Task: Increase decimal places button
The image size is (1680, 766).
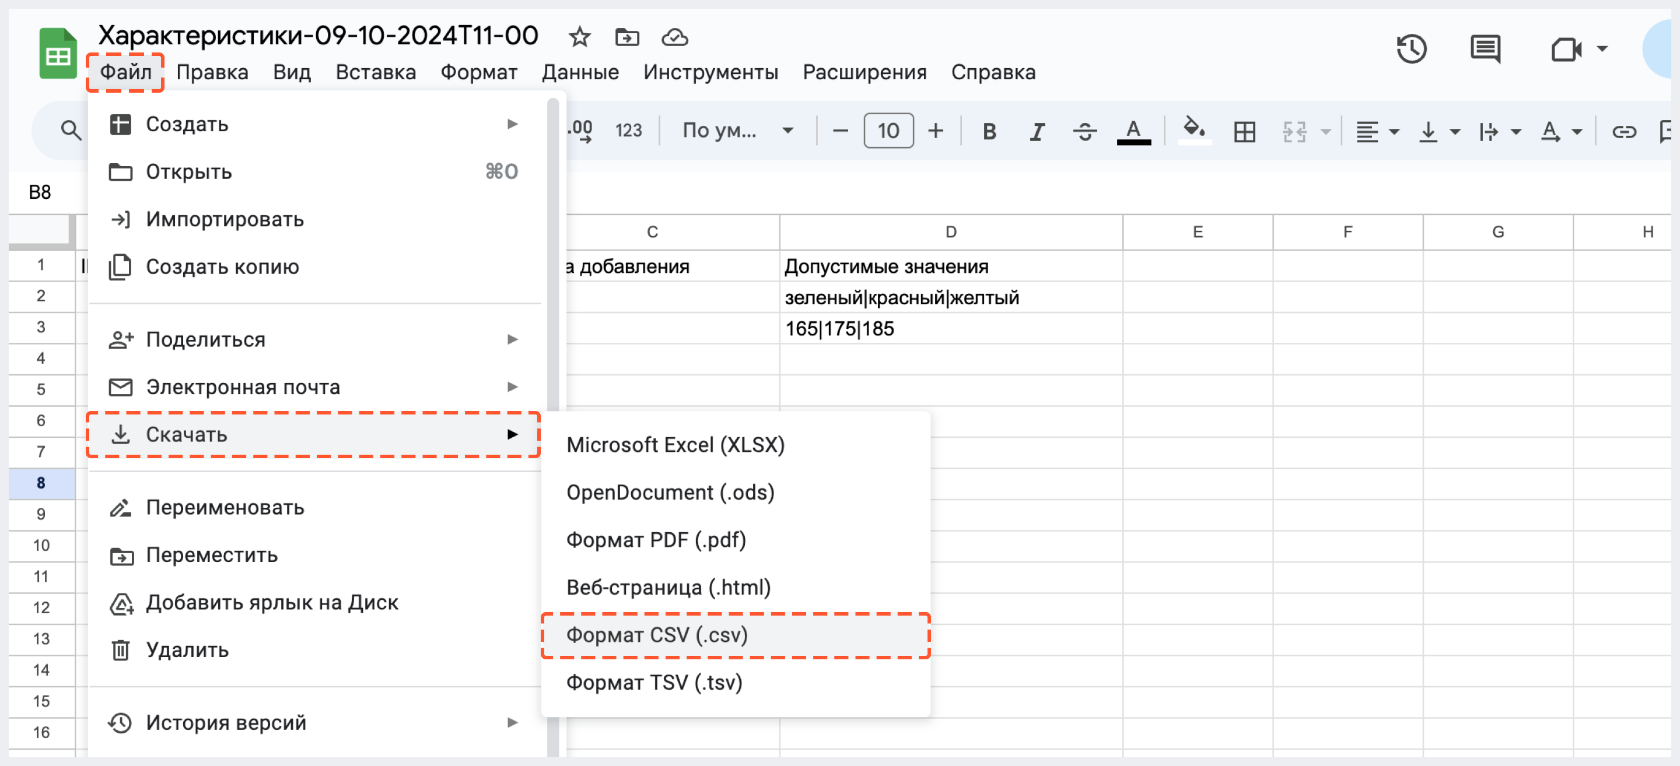Action: point(580,131)
